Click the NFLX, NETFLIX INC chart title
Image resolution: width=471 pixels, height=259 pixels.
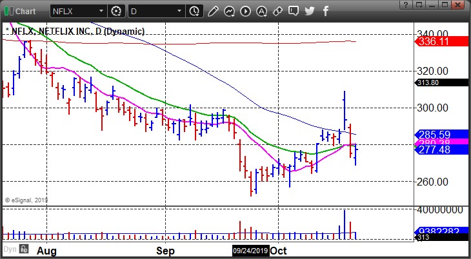(x=75, y=31)
